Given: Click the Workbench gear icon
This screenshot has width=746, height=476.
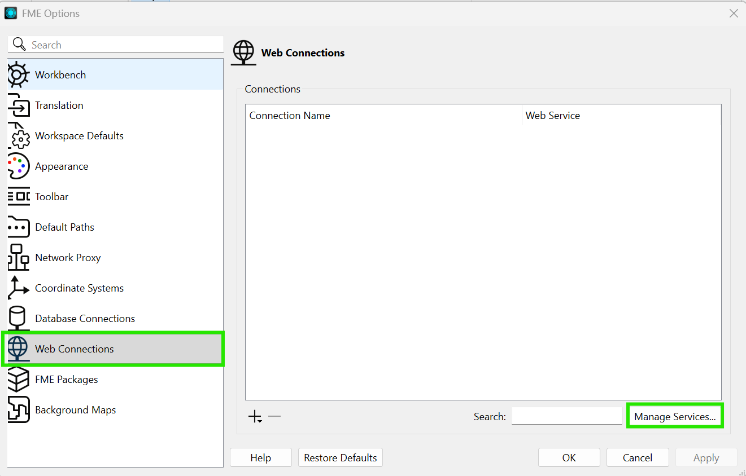Looking at the screenshot, I should tap(18, 74).
